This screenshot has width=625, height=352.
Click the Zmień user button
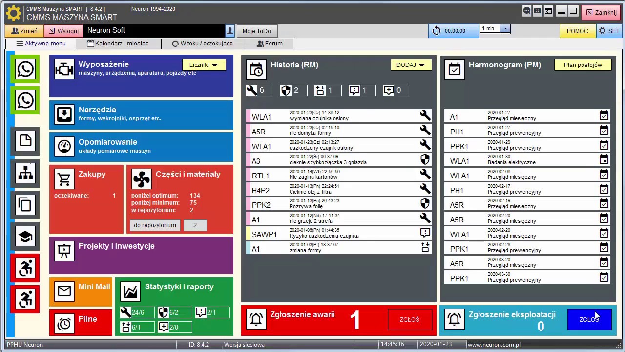[24, 31]
